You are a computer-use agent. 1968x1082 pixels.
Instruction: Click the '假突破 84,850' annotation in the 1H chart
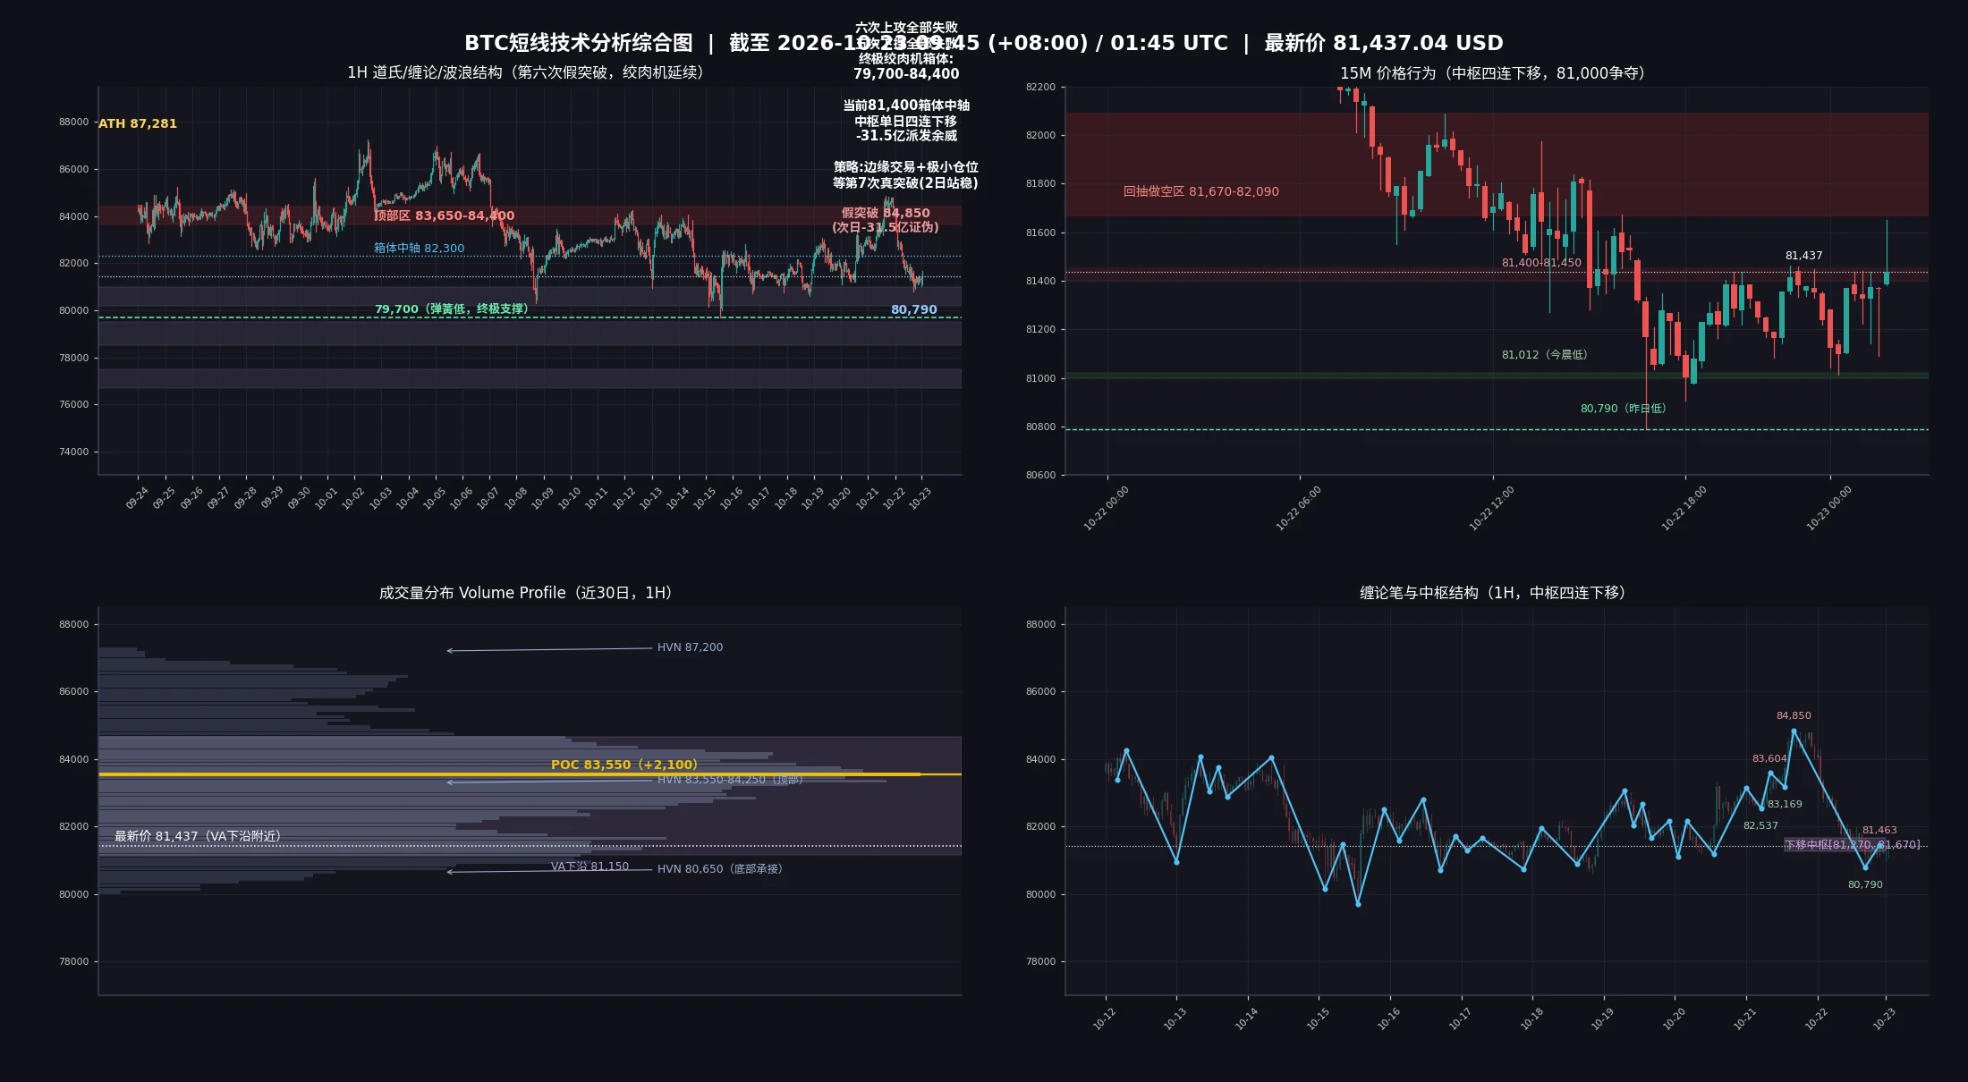886,213
